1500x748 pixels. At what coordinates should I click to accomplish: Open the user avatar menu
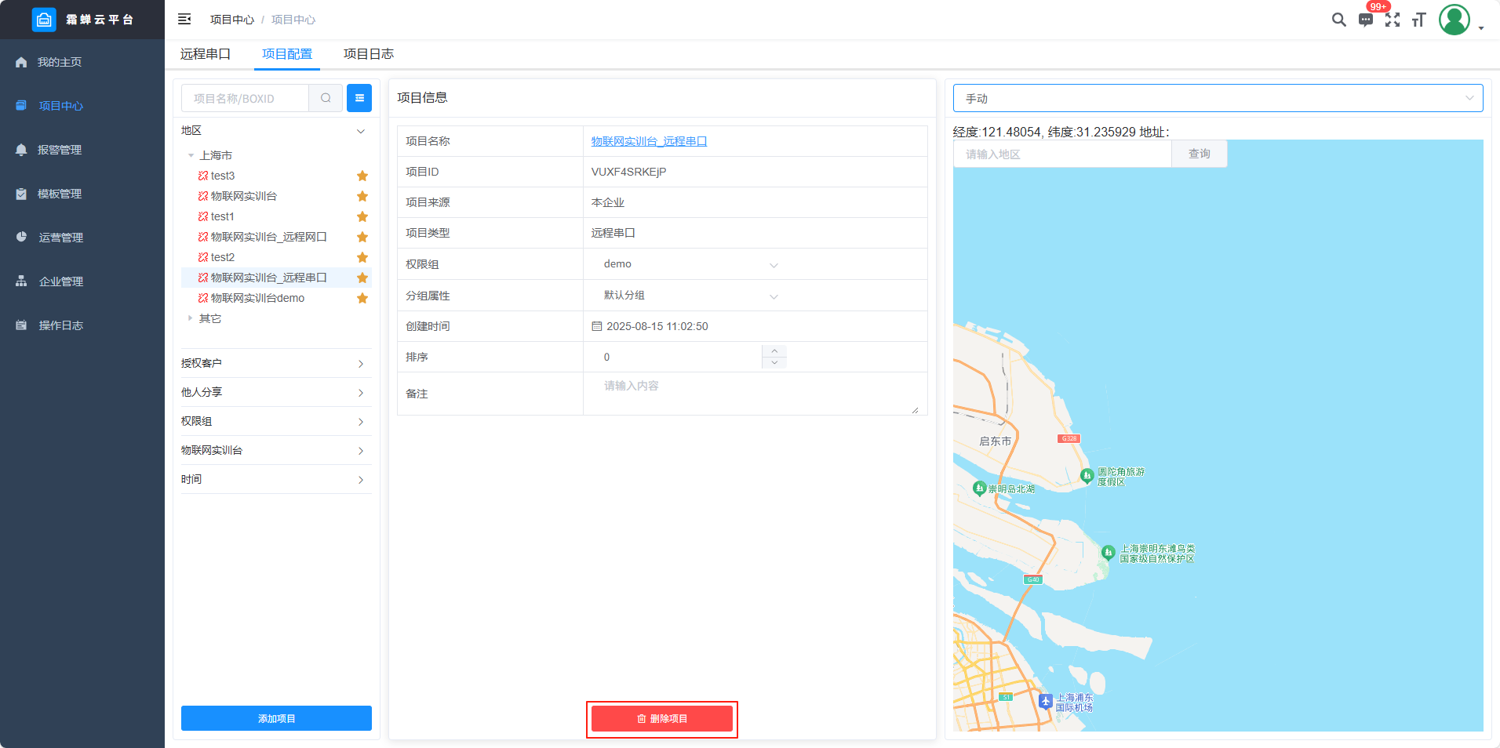(x=1454, y=20)
